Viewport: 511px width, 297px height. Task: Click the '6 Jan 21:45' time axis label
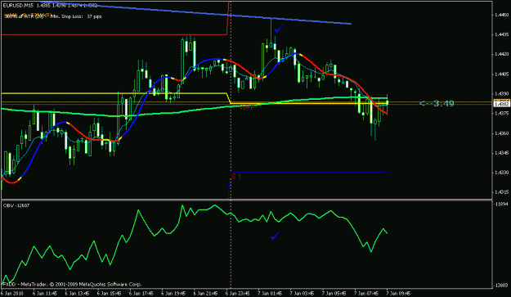206,294
